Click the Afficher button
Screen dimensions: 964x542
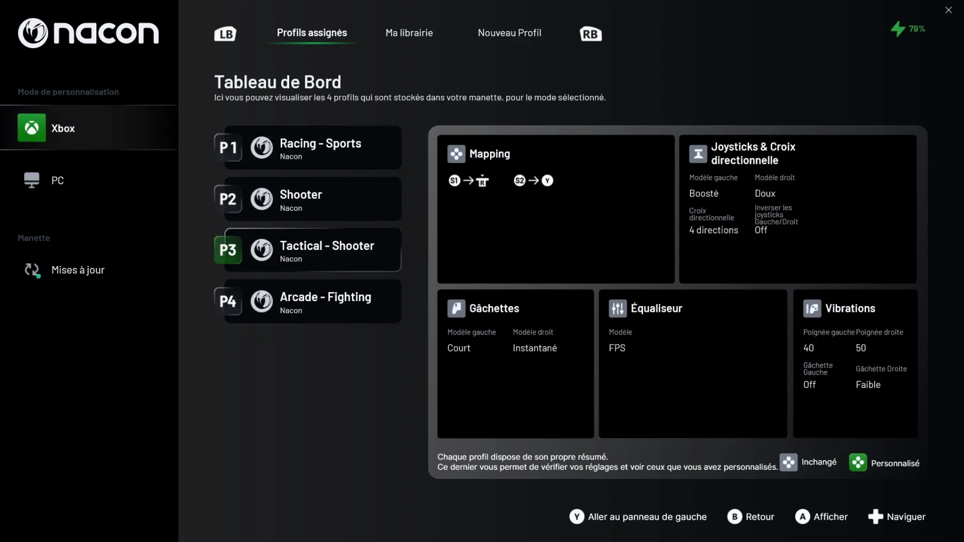(822, 517)
